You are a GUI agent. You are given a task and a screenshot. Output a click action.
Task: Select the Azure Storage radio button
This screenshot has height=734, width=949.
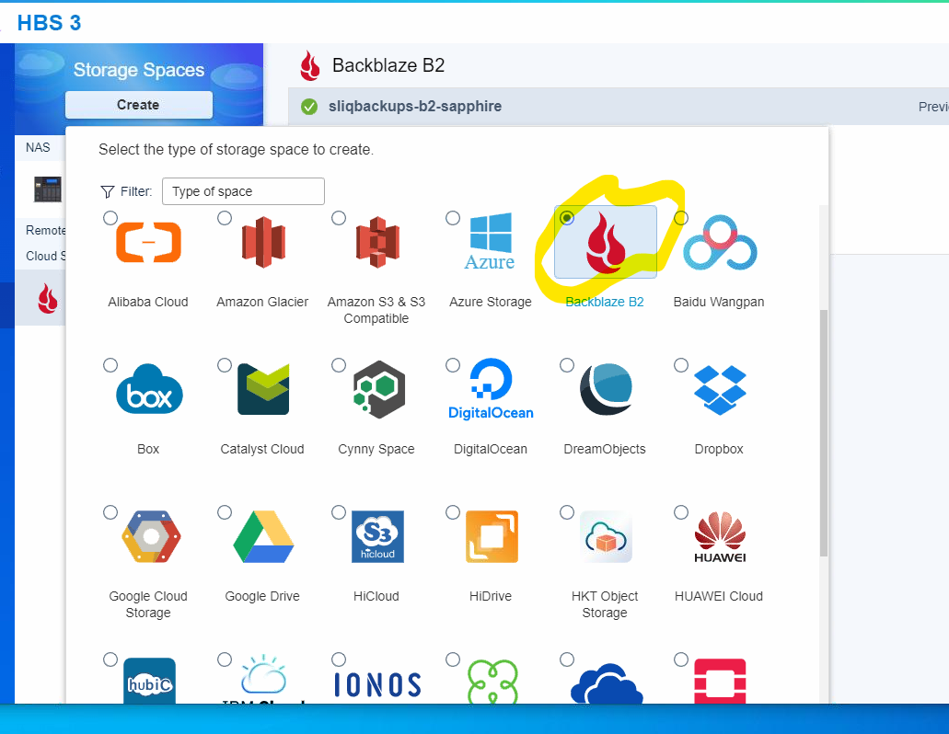pyautogui.click(x=453, y=218)
